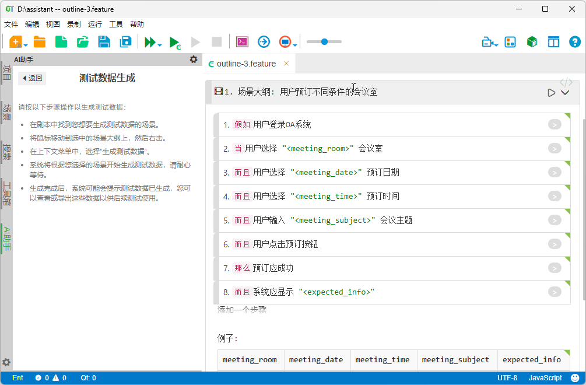Click the arrow button on the meeting_subject step

click(555, 220)
